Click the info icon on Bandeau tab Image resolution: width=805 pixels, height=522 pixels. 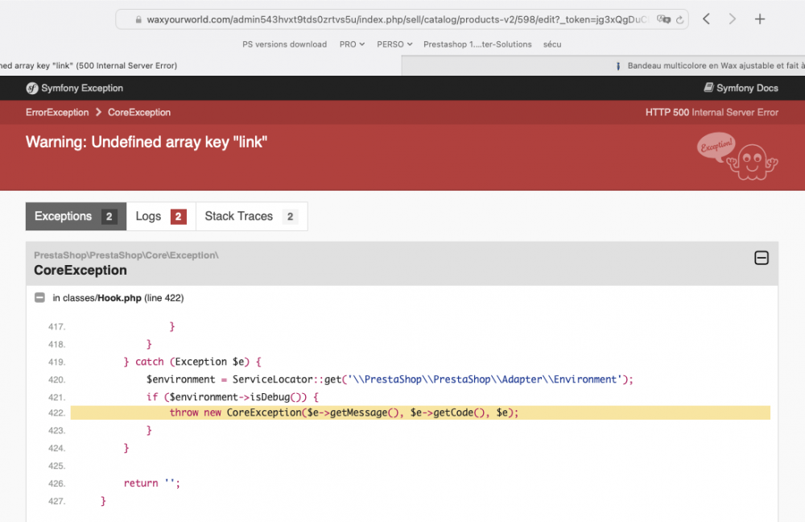pos(618,66)
